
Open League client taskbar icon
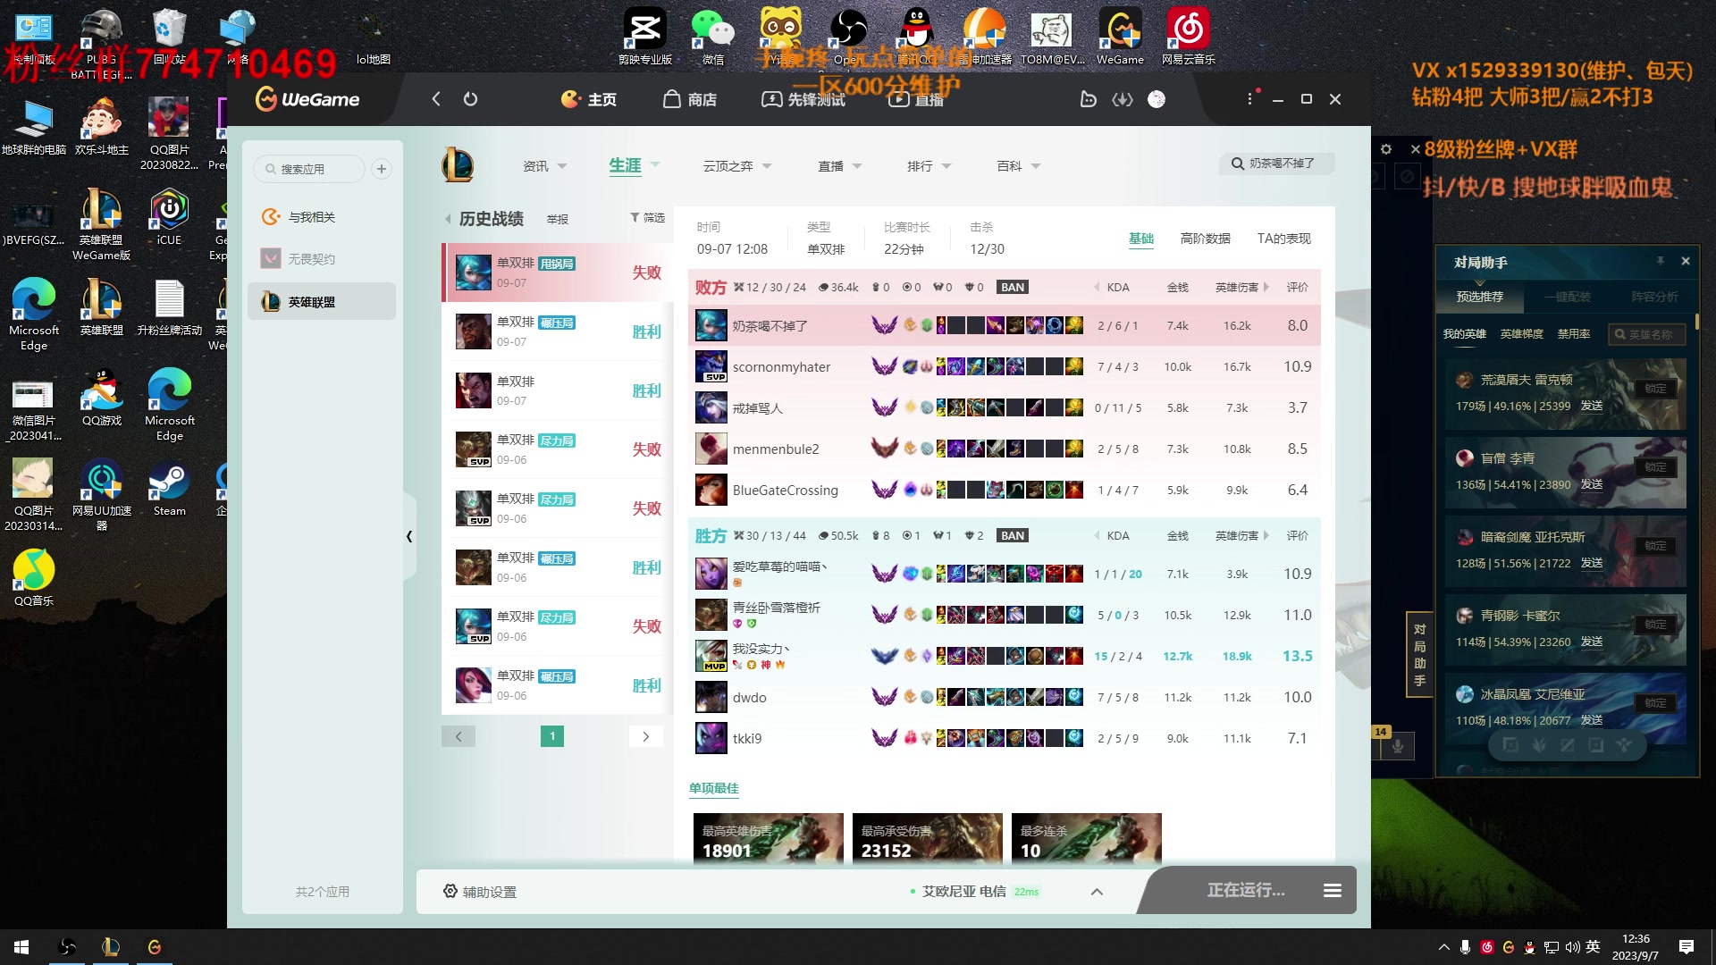(x=111, y=947)
